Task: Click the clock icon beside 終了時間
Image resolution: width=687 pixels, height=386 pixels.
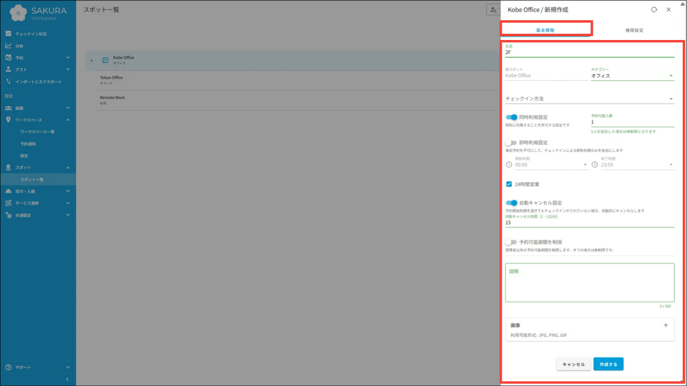Action: 595,165
